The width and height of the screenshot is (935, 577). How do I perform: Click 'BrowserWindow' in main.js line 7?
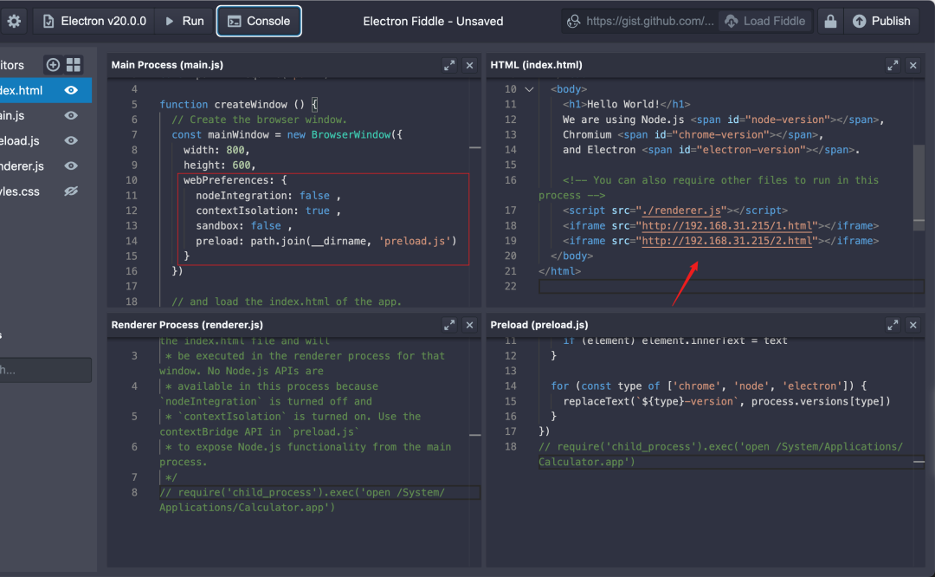click(351, 135)
